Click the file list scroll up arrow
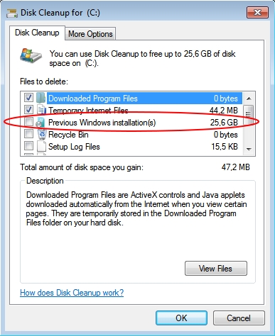Viewport: 275px width, 336px height. (249, 98)
